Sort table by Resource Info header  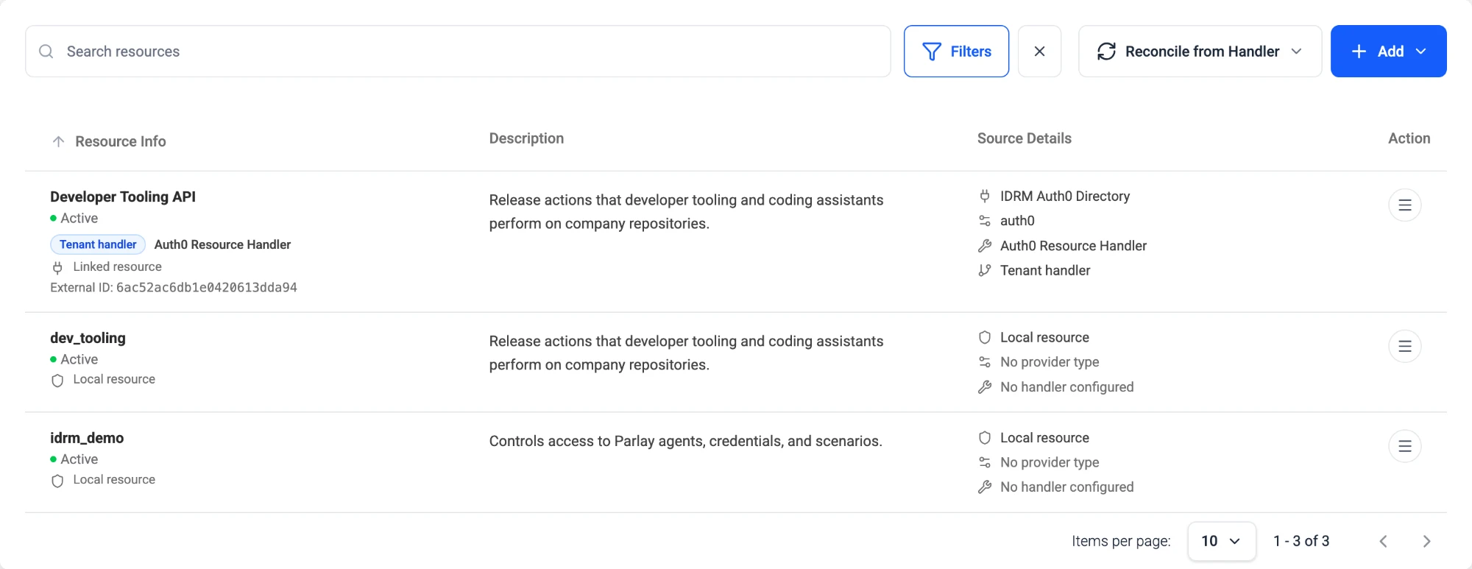pos(120,141)
